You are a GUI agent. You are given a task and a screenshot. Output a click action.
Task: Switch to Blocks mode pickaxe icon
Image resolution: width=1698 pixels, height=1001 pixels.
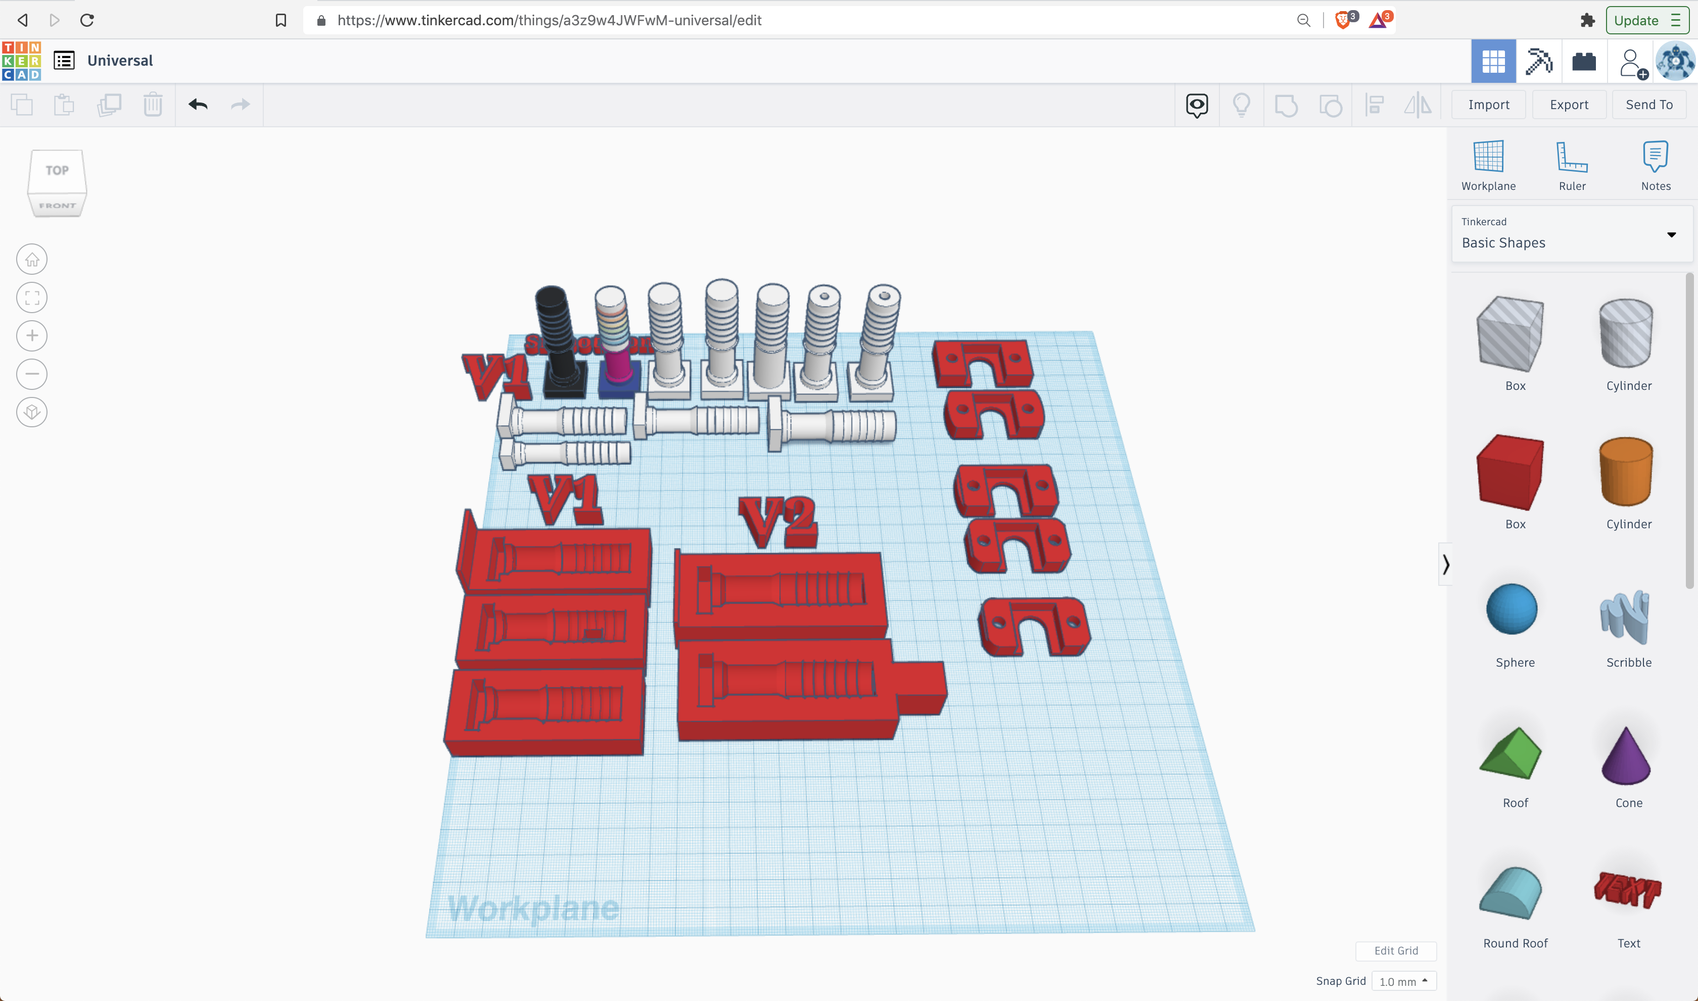click(x=1538, y=62)
